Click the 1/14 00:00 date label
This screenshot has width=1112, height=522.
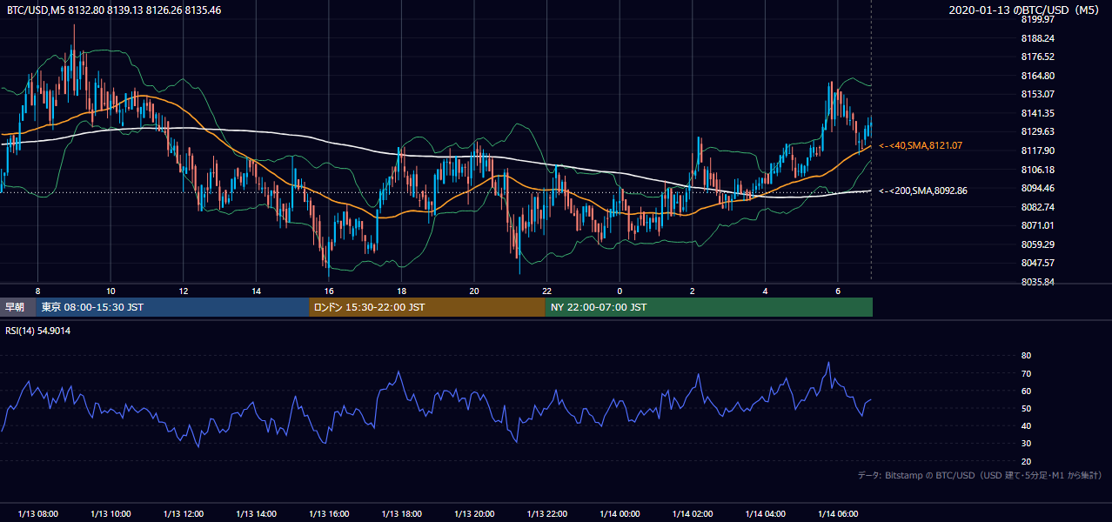tap(620, 513)
